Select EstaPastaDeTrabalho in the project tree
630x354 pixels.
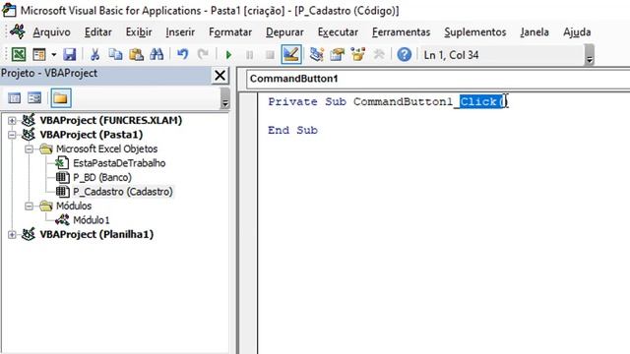tap(119, 163)
